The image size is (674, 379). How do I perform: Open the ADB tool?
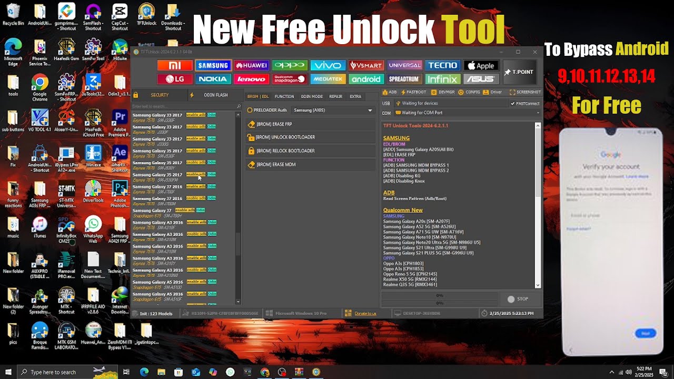point(390,92)
